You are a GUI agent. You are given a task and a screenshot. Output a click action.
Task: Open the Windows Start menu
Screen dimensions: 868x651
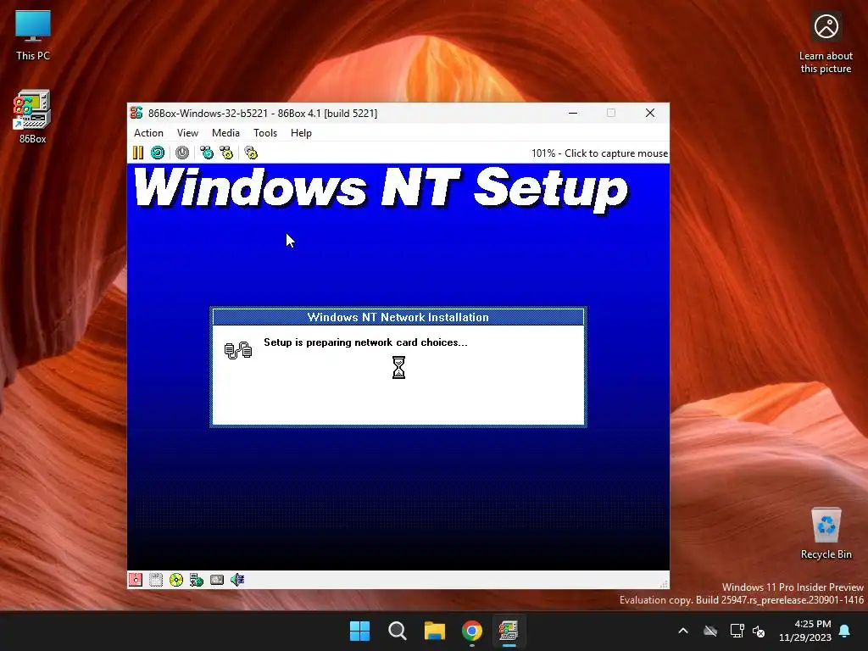click(x=359, y=631)
